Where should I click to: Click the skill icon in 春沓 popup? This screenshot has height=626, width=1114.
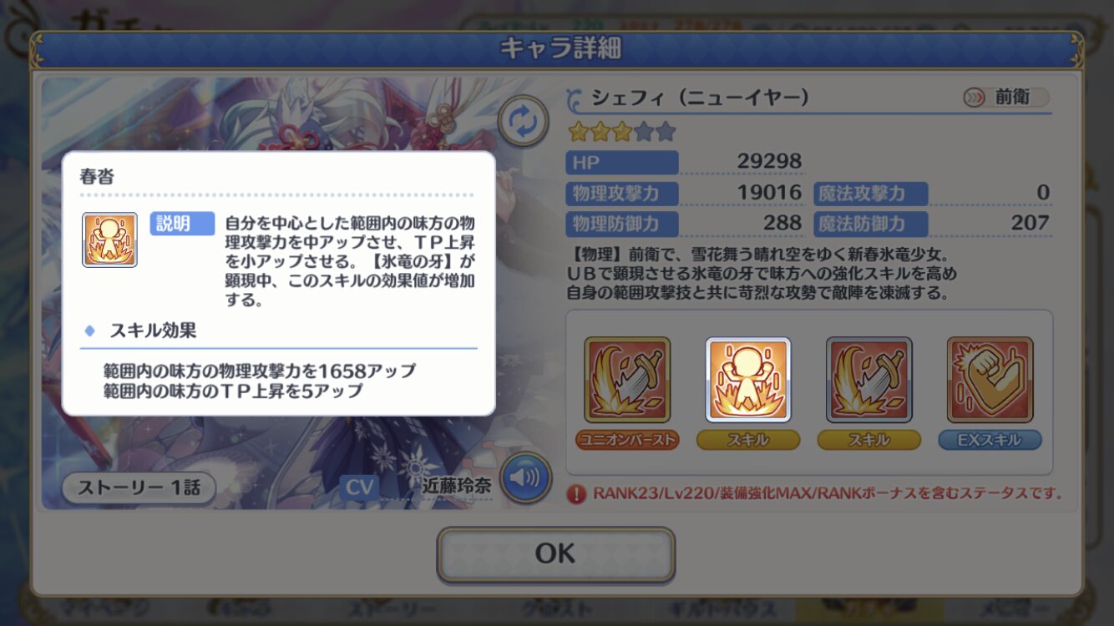pyautogui.click(x=109, y=240)
